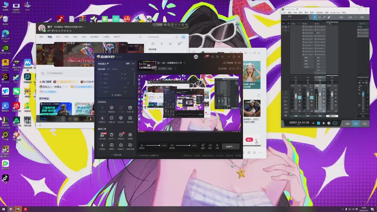Switch to the 浏览 tab at Studio One bottom
This screenshot has height=212, width=377.
point(364,123)
